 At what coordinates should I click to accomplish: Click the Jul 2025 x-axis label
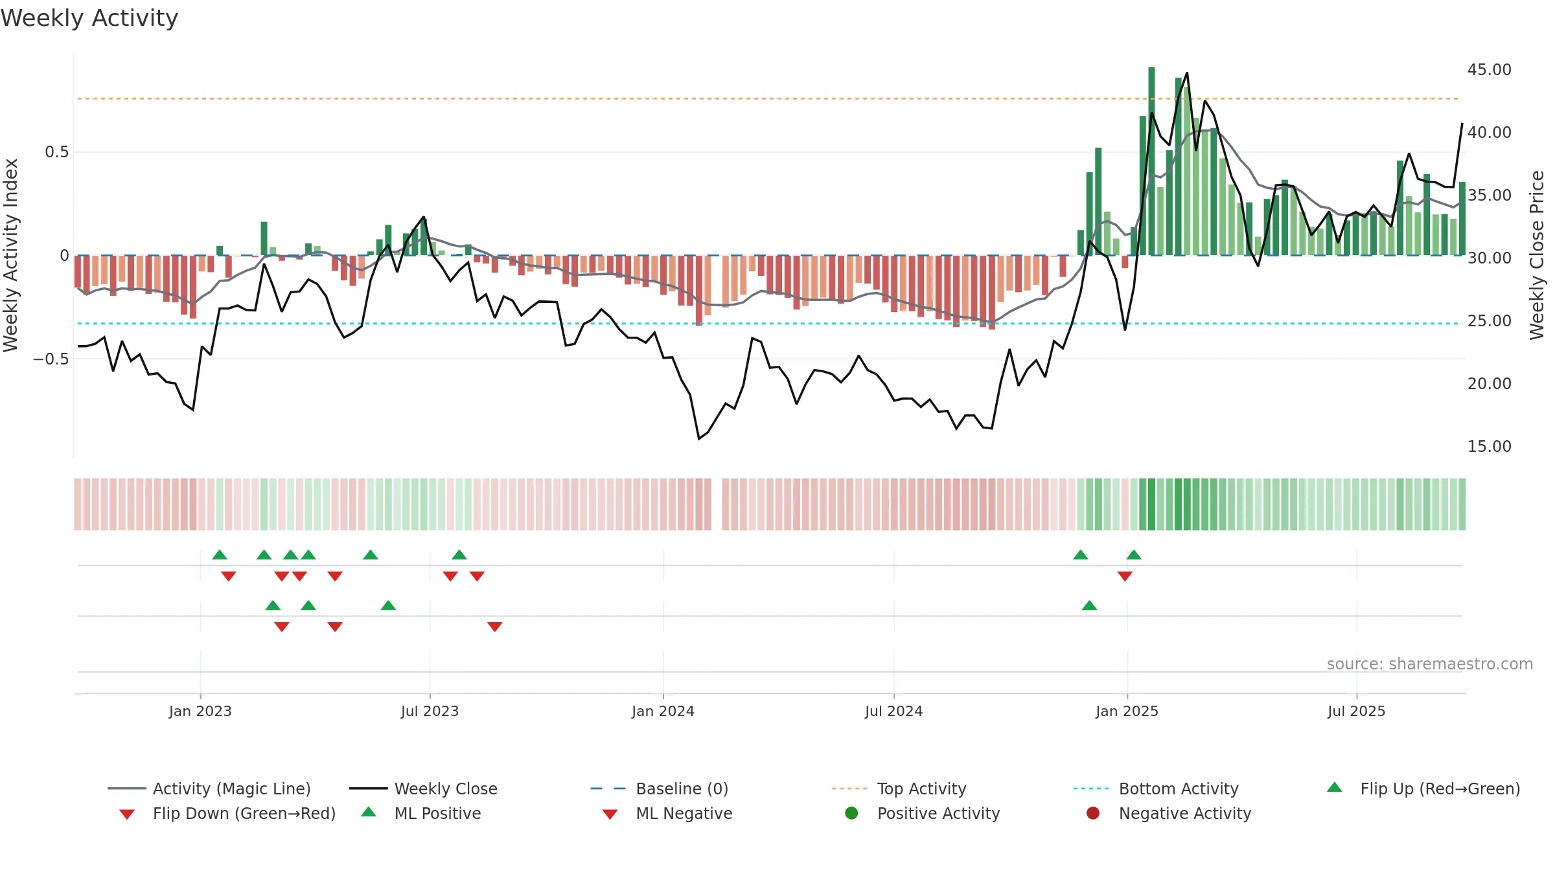1356,711
